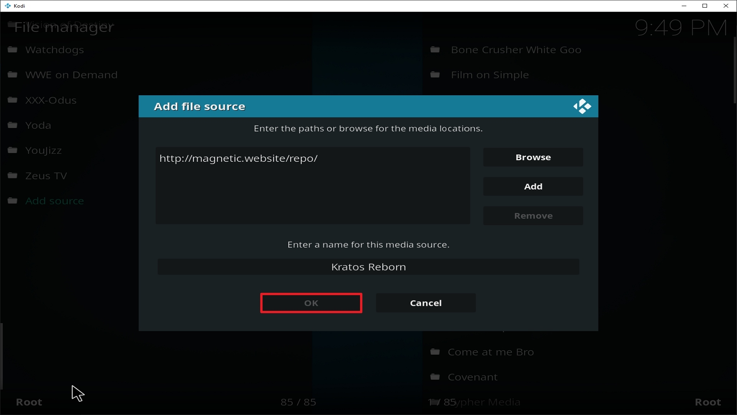Viewport: 737px width, 415px height.
Task: Add another path with Add button
Action: [533, 186]
